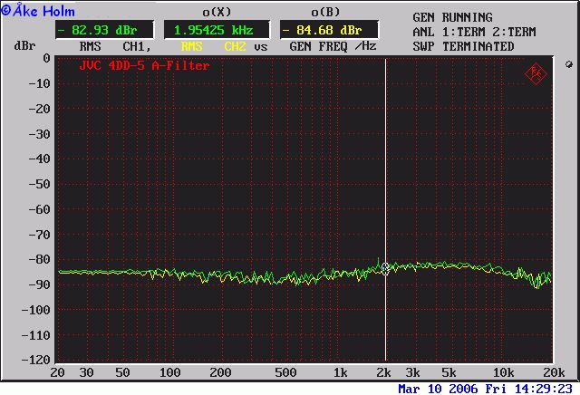
Task: Click ANL 1:TERM 2:TERM status line
Action: click(474, 32)
